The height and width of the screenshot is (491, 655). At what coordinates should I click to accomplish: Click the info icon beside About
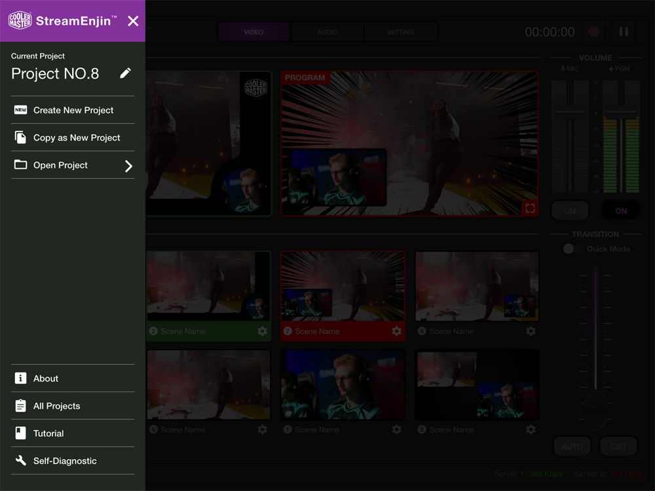coord(20,378)
